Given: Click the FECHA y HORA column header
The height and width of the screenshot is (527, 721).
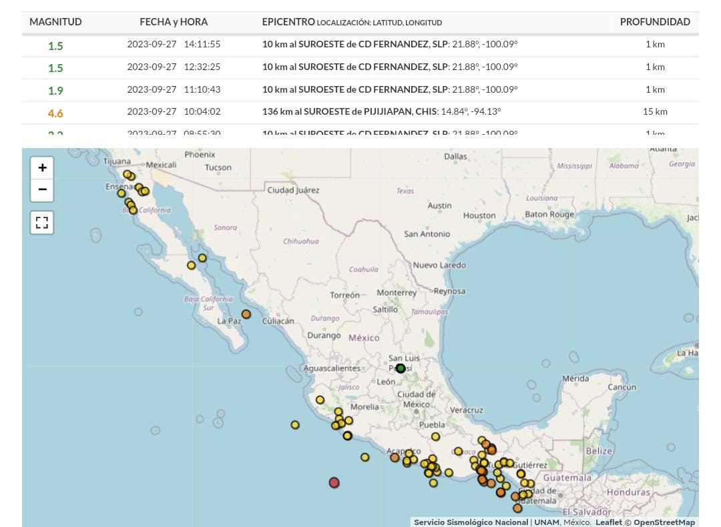Looking at the screenshot, I should (173, 22).
